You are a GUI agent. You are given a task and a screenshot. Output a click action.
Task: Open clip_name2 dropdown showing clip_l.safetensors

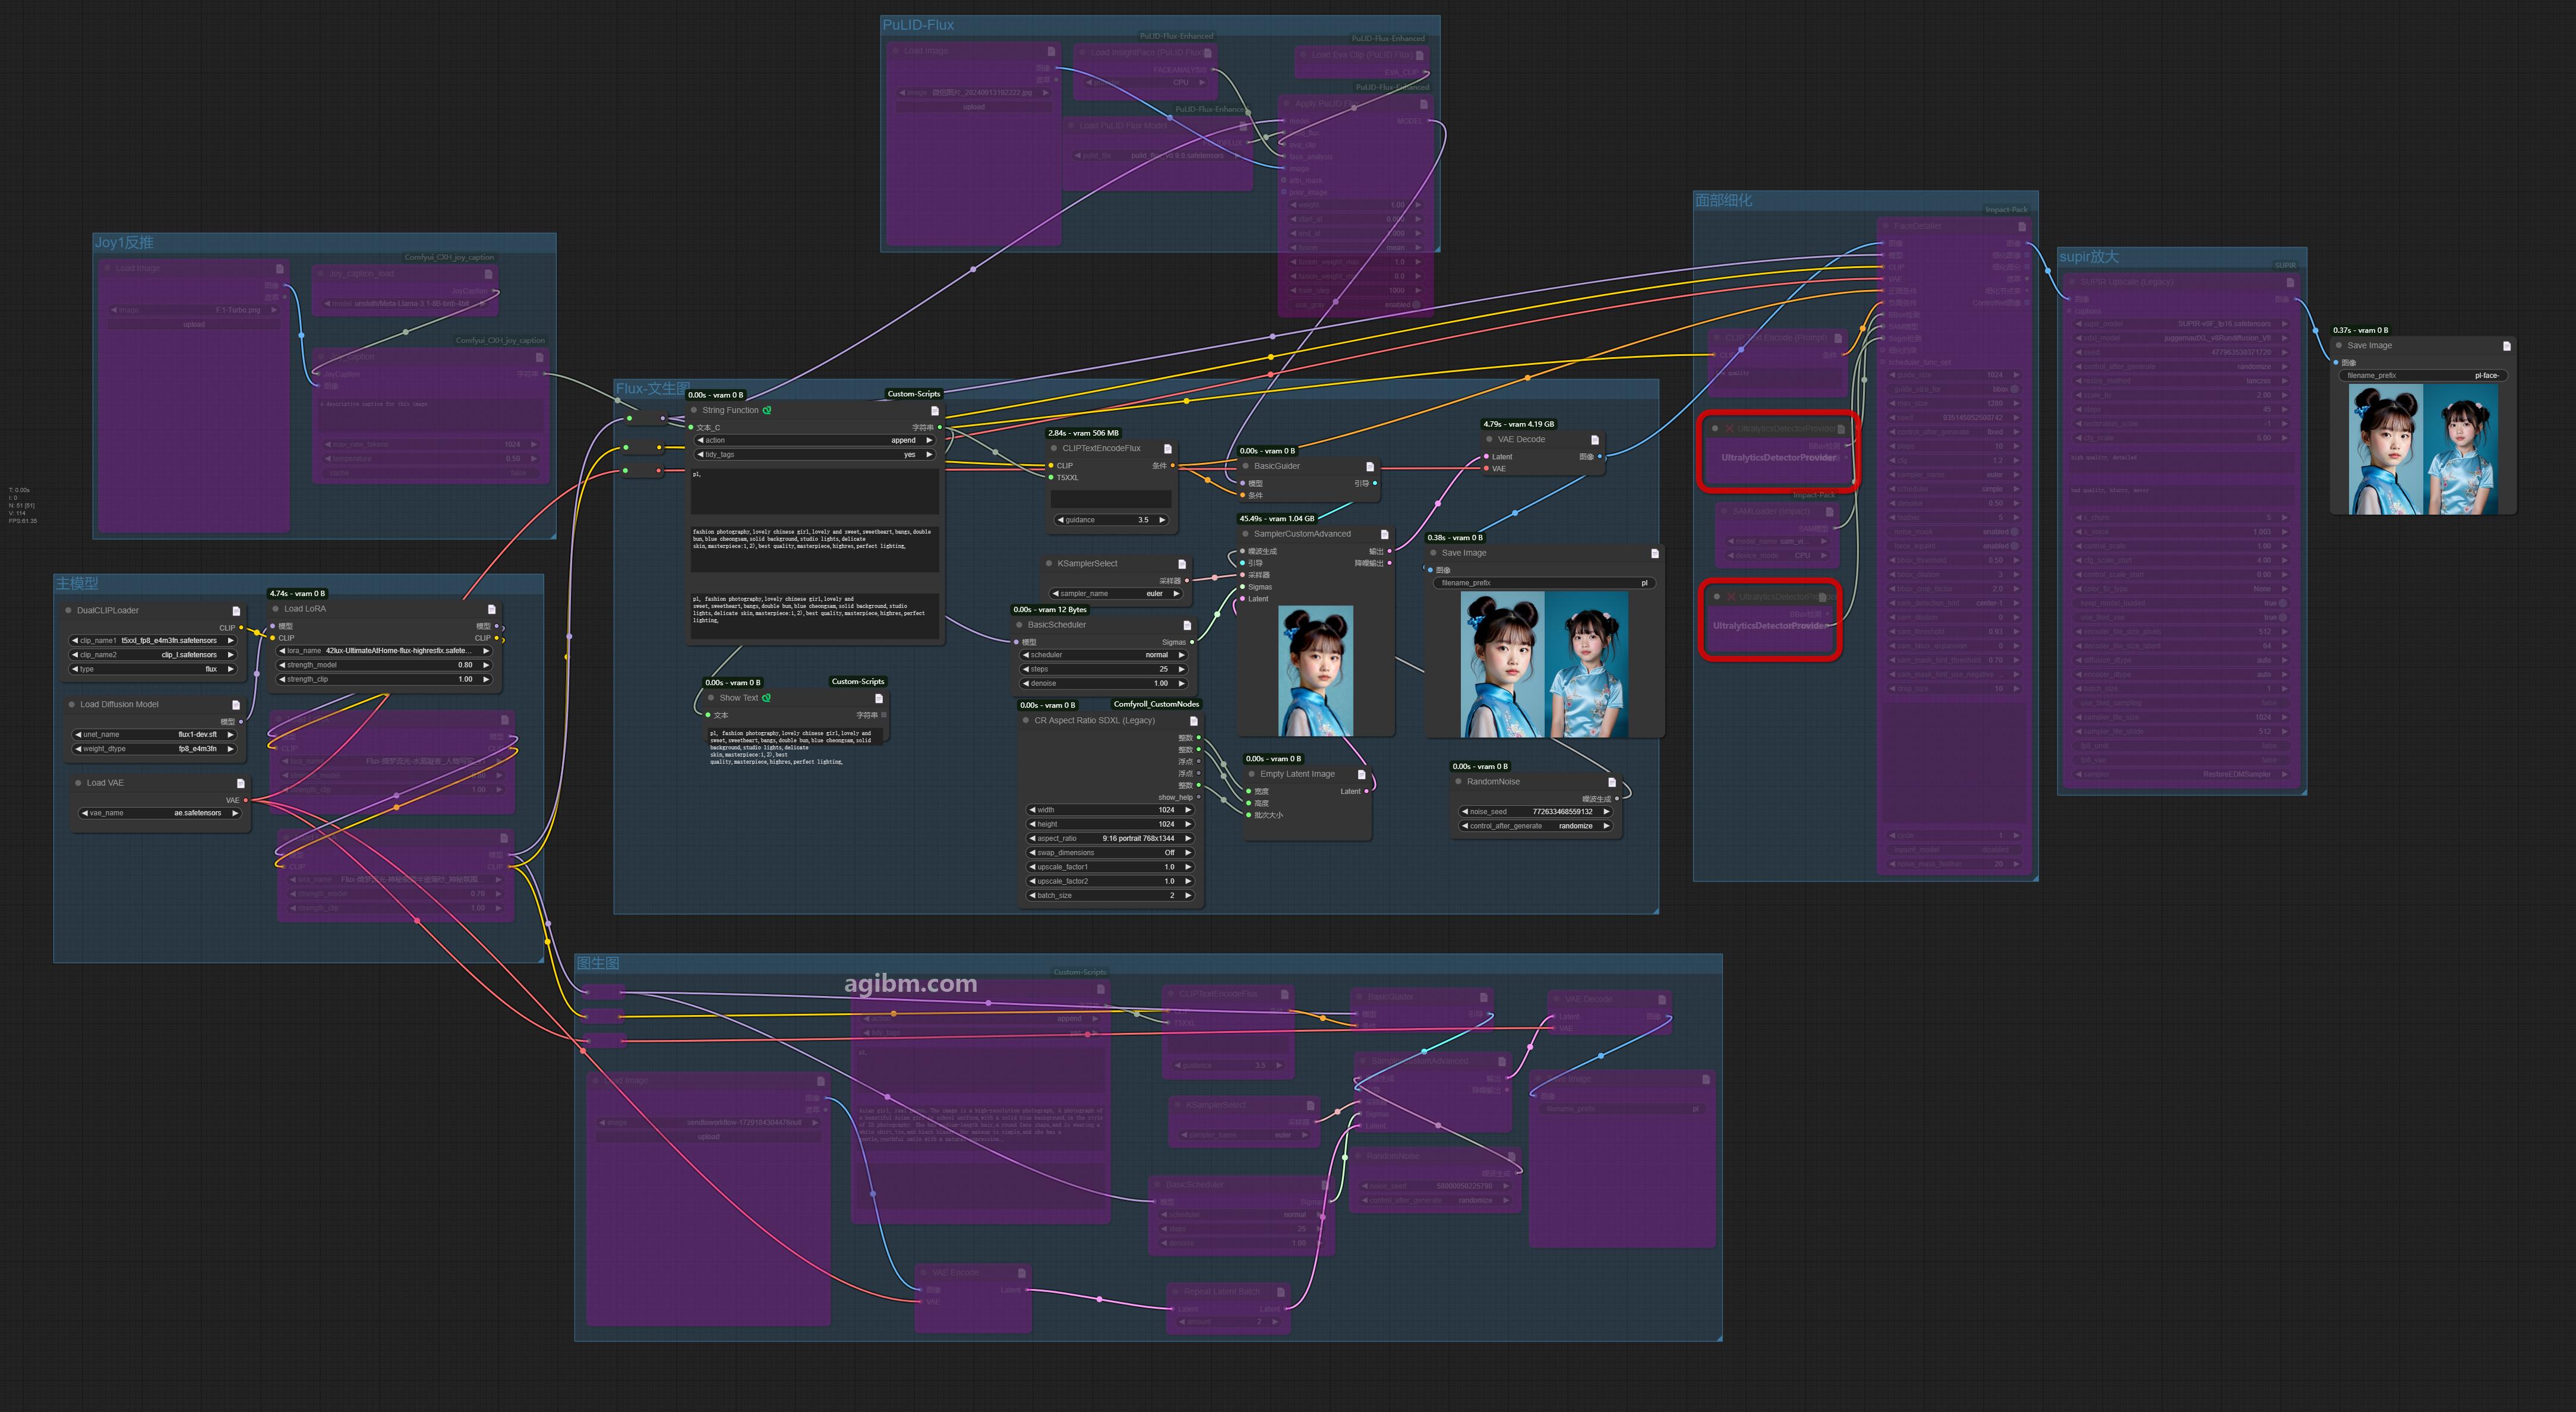pos(153,655)
